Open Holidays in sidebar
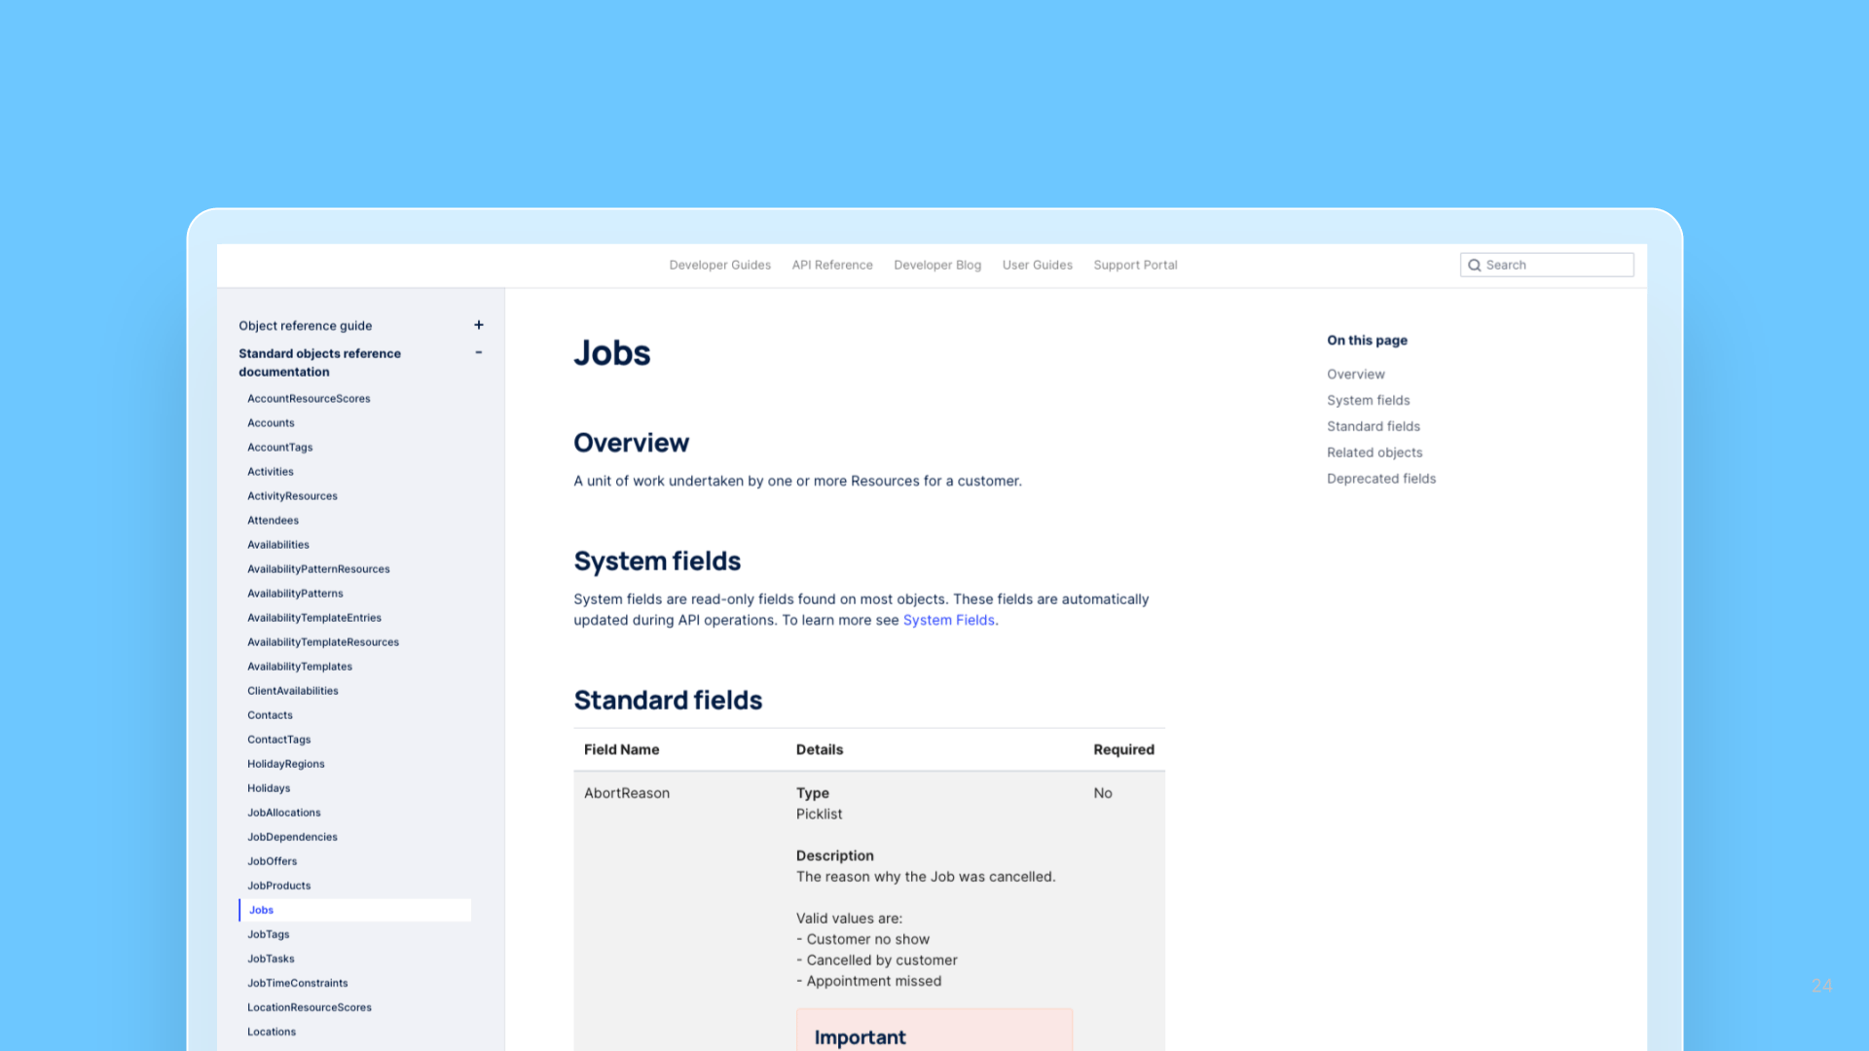The image size is (1869, 1051). tap(269, 788)
